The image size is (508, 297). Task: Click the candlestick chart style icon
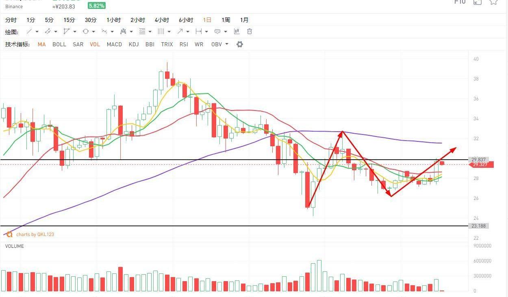click(x=237, y=31)
